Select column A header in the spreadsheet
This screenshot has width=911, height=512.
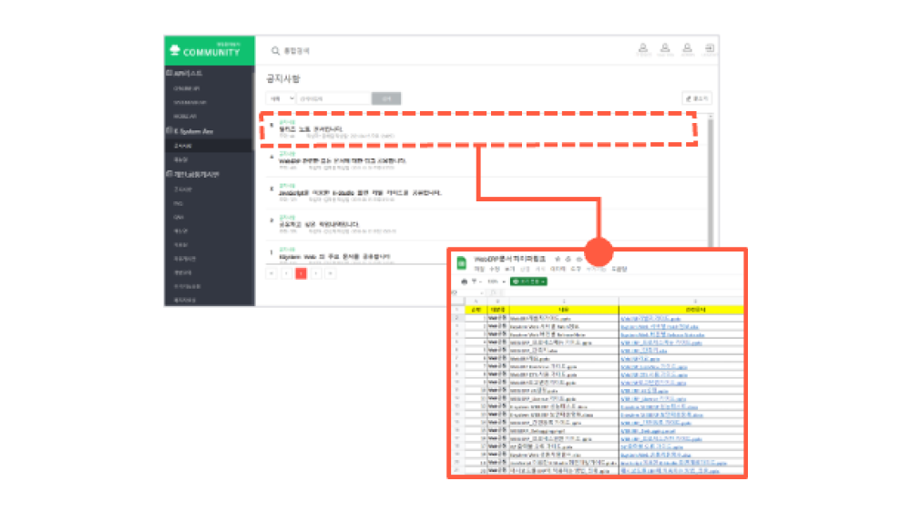[476, 301]
